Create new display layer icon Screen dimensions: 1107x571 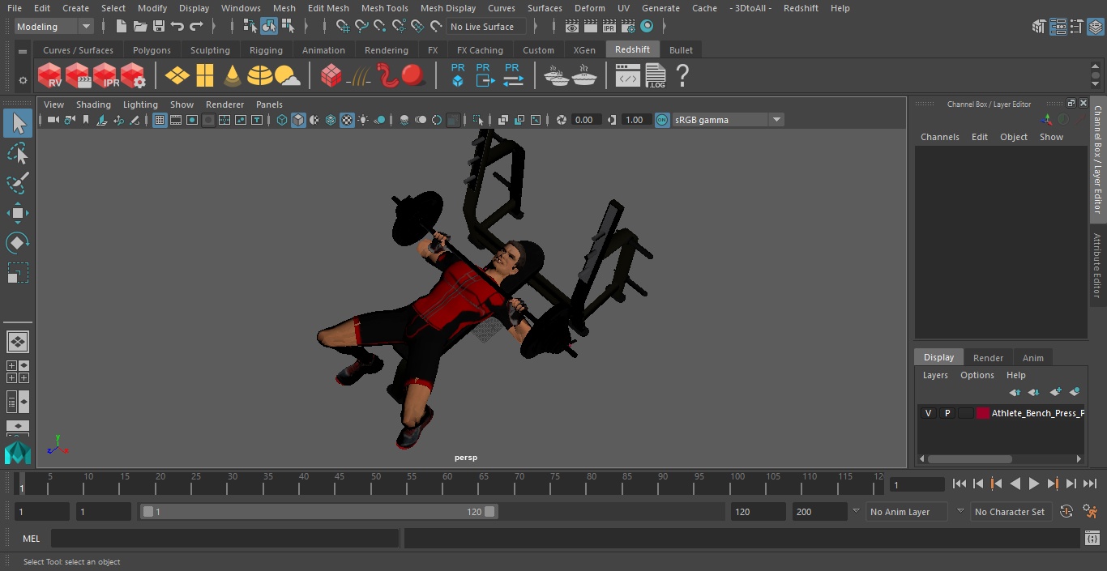tap(1055, 392)
